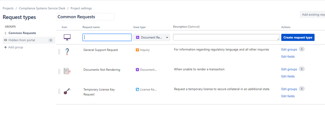Open the Issue type dropdown showing Document Re...

pos(151,37)
